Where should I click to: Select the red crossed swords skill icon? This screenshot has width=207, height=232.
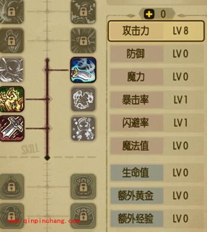tap(12, 128)
